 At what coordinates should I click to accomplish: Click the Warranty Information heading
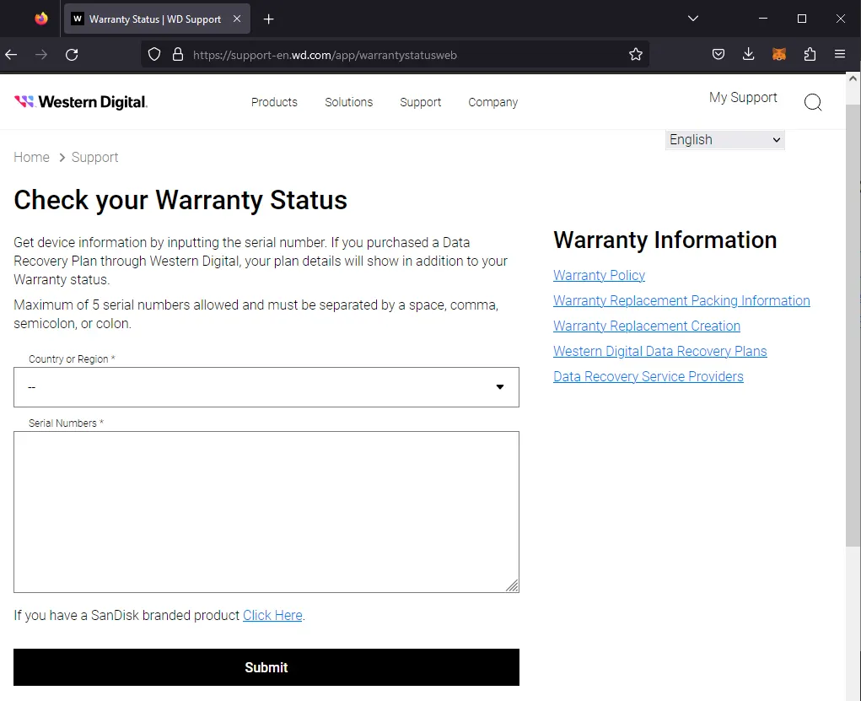[x=665, y=240]
